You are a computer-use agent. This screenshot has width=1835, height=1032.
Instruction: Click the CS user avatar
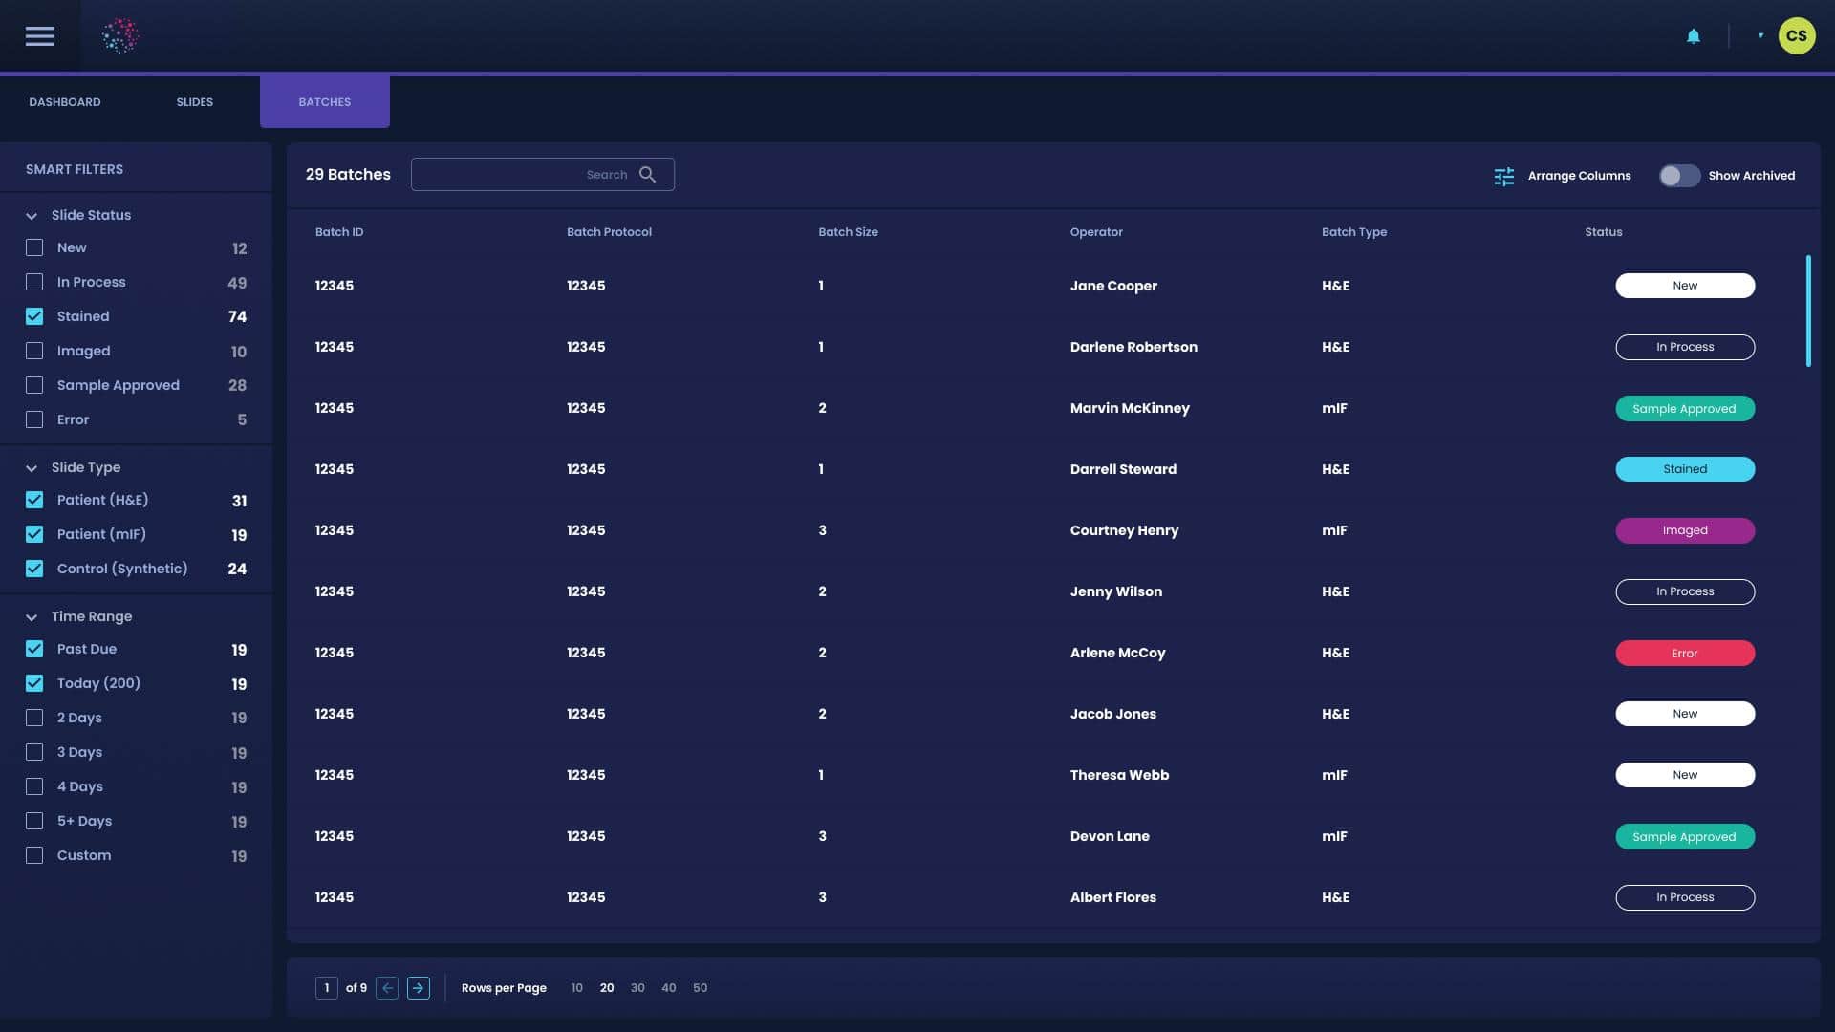(1796, 36)
